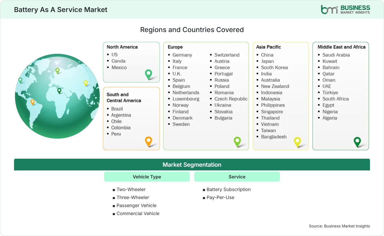Click the South Africa entry
384x236 pixels.
[x=335, y=99]
